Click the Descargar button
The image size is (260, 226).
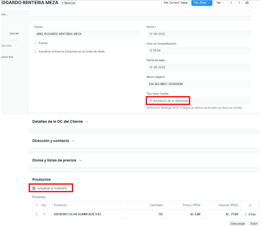coord(238,223)
